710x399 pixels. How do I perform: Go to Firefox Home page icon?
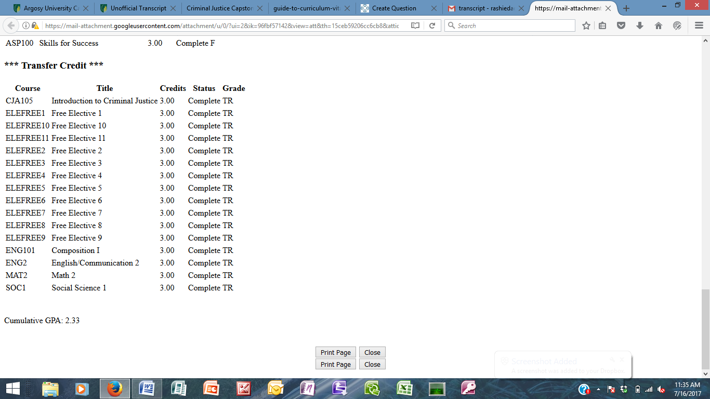[x=659, y=25]
